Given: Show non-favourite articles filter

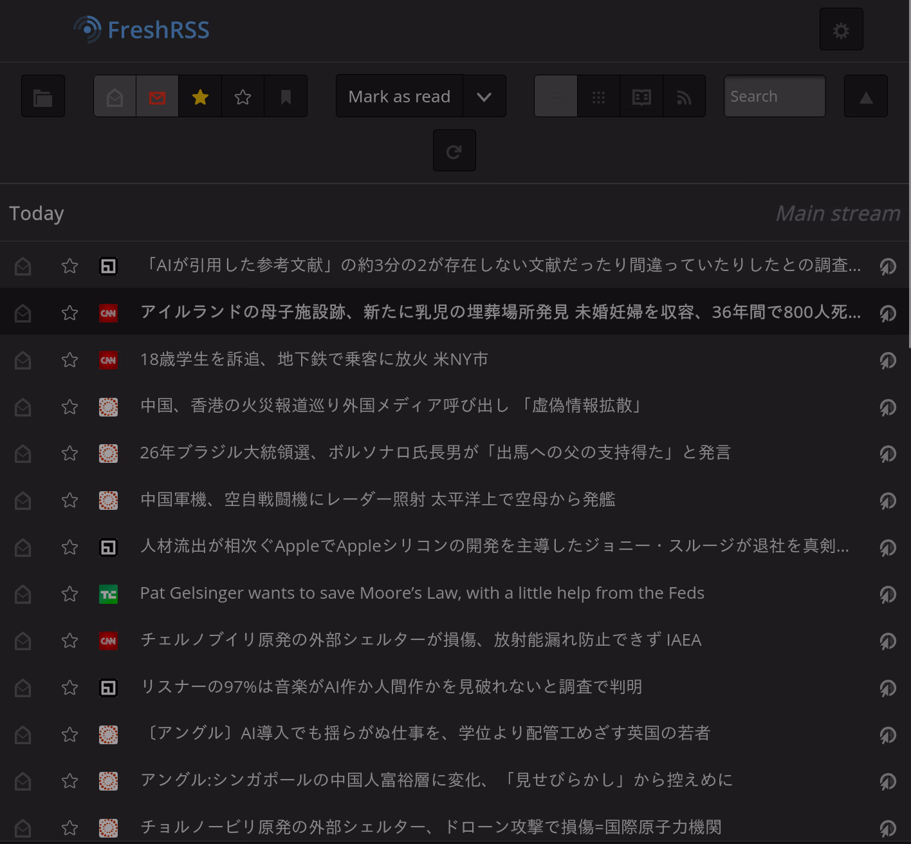Looking at the screenshot, I should pyautogui.click(x=243, y=97).
